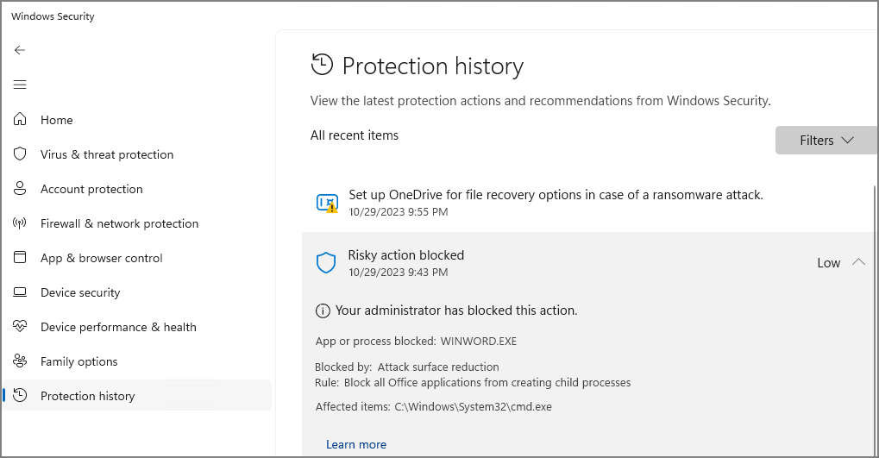Open Family options page
This screenshot has height=458, width=879.
click(x=79, y=361)
